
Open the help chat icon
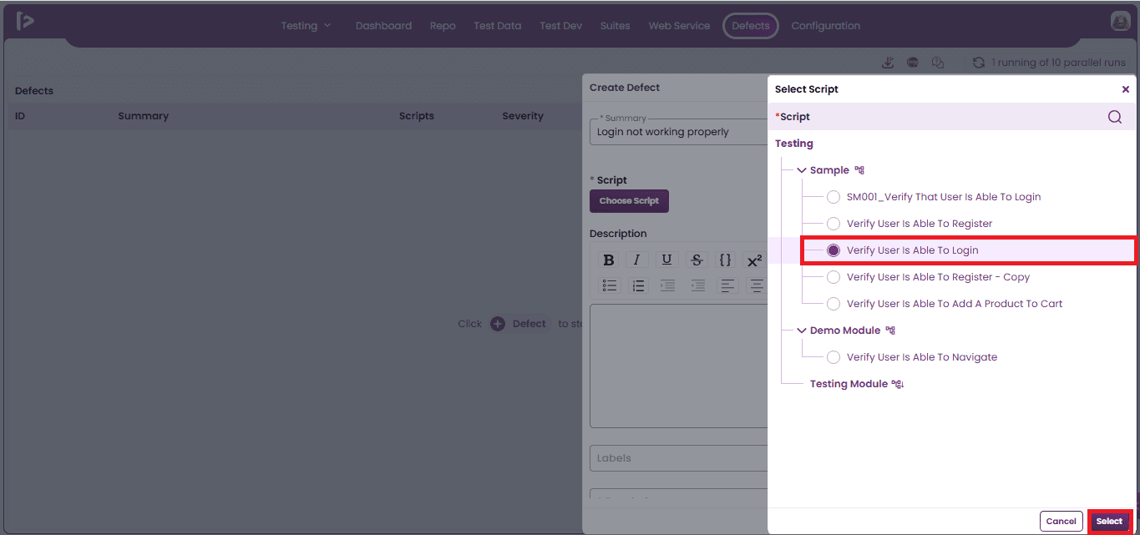tap(938, 63)
